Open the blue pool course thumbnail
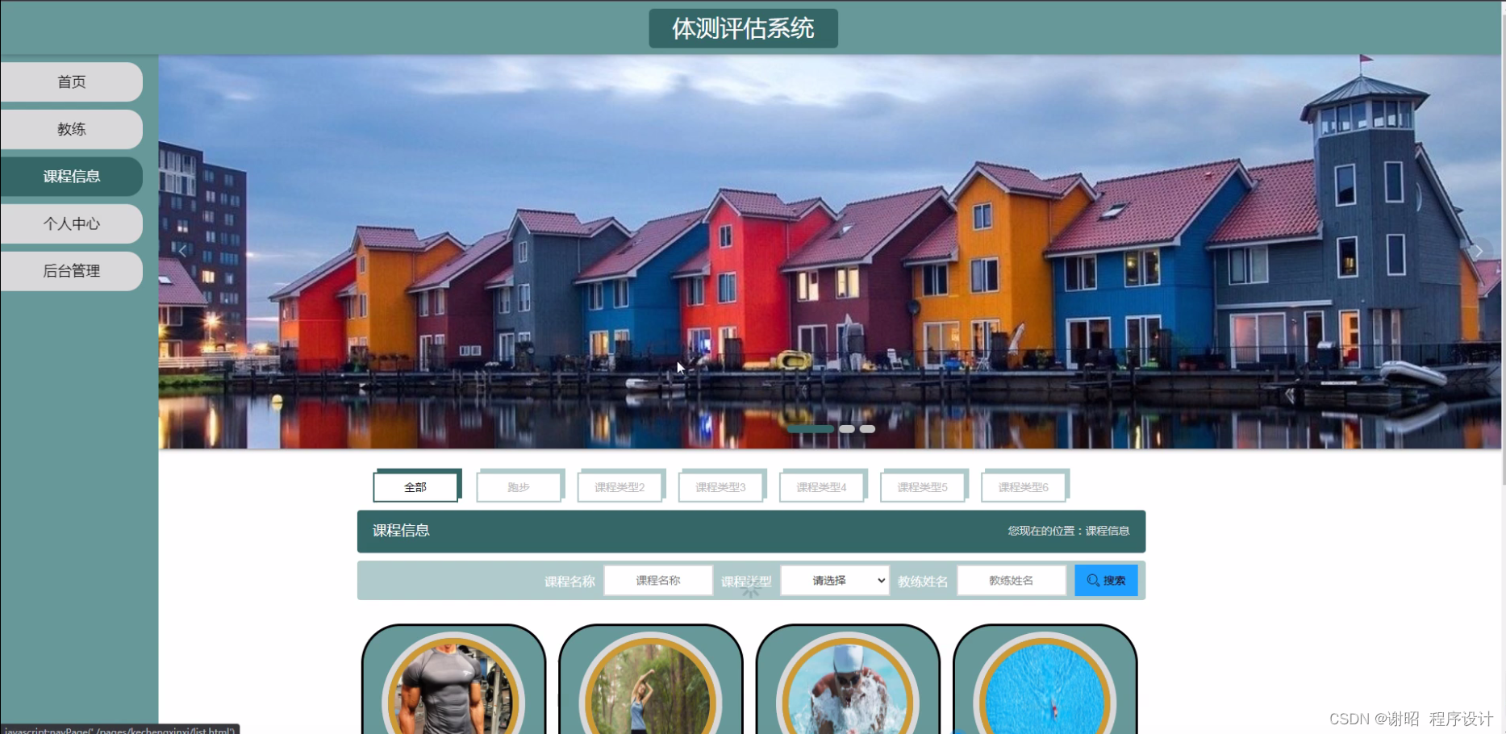This screenshot has width=1506, height=734. coord(1045,684)
